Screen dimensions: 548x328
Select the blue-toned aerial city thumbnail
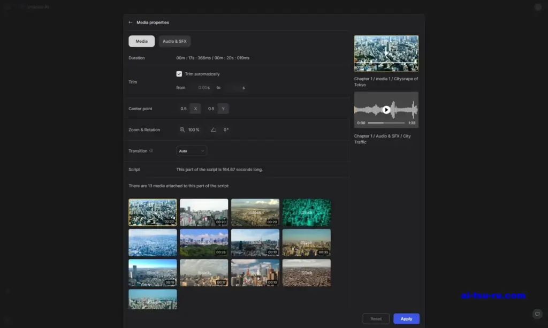[x=153, y=242]
